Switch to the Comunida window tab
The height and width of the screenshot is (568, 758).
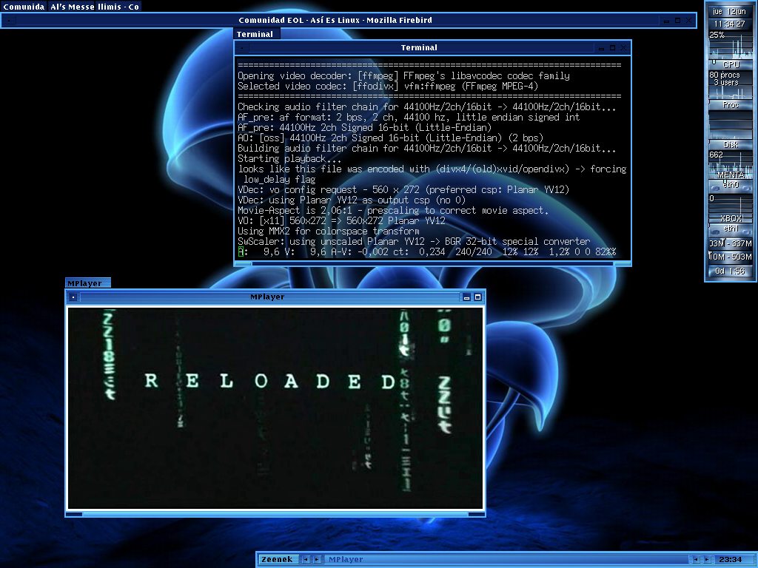click(23, 7)
